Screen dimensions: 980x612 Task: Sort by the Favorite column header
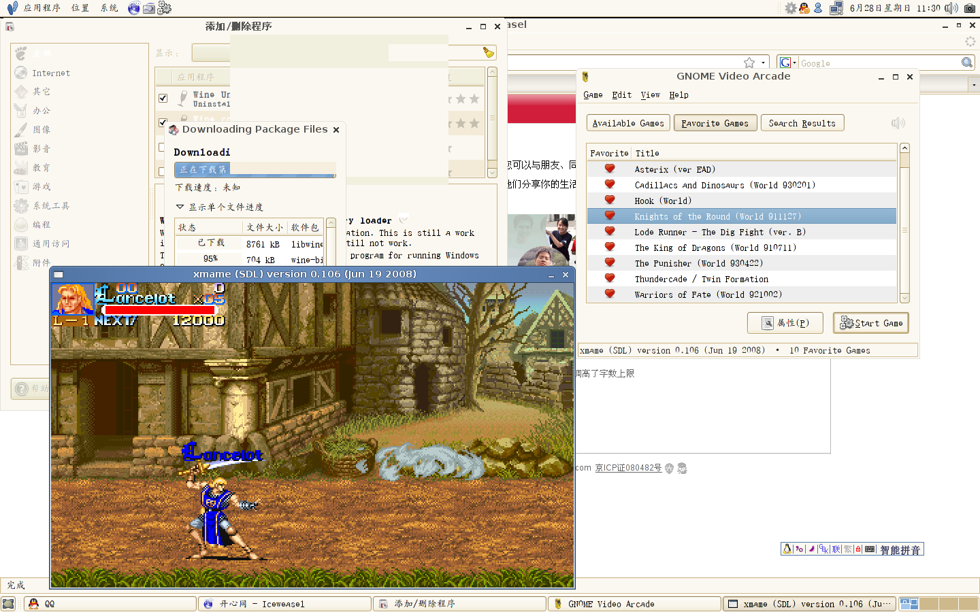pos(609,153)
